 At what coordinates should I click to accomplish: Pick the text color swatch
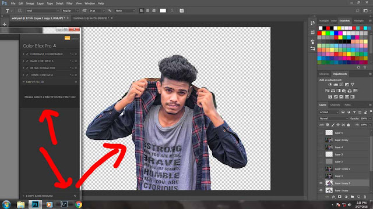tap(163, 10)
